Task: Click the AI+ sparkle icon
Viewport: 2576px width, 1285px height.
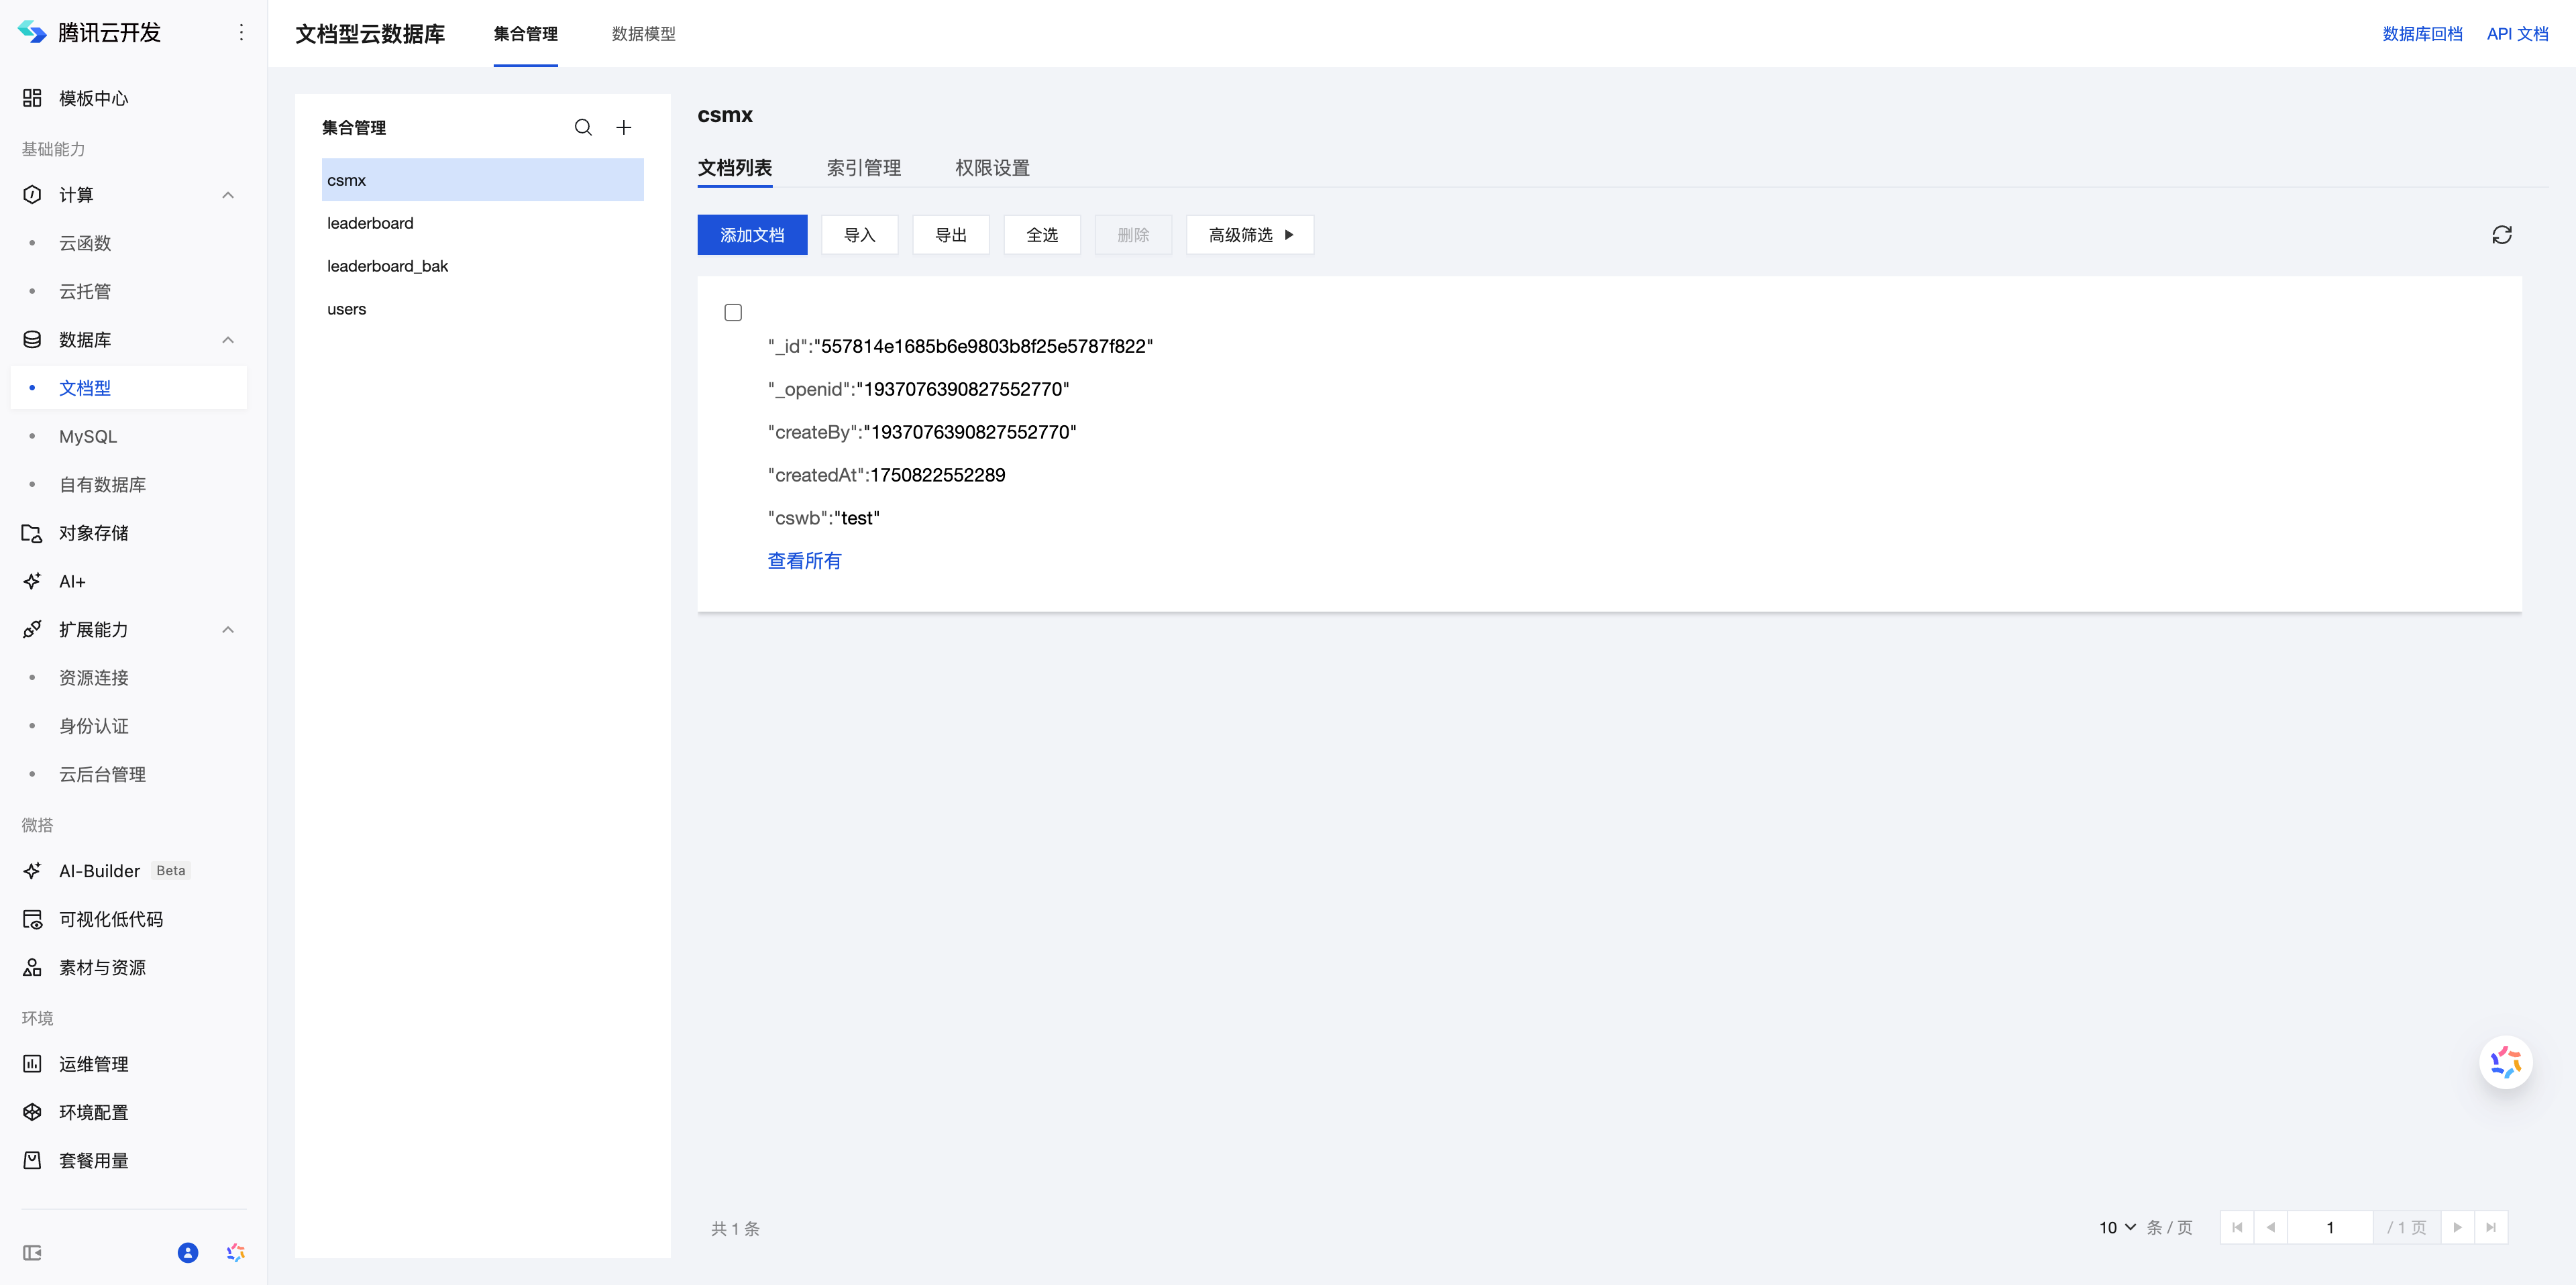Action: 32,581
